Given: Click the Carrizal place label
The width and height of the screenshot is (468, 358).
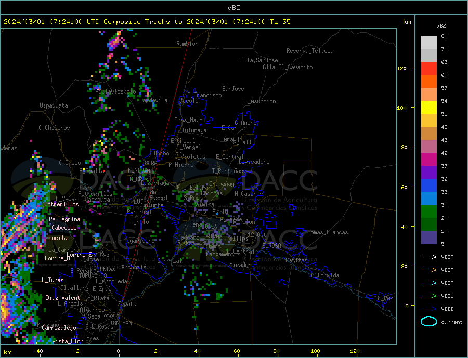Looking at the screenshot, I should coord(170,261).
